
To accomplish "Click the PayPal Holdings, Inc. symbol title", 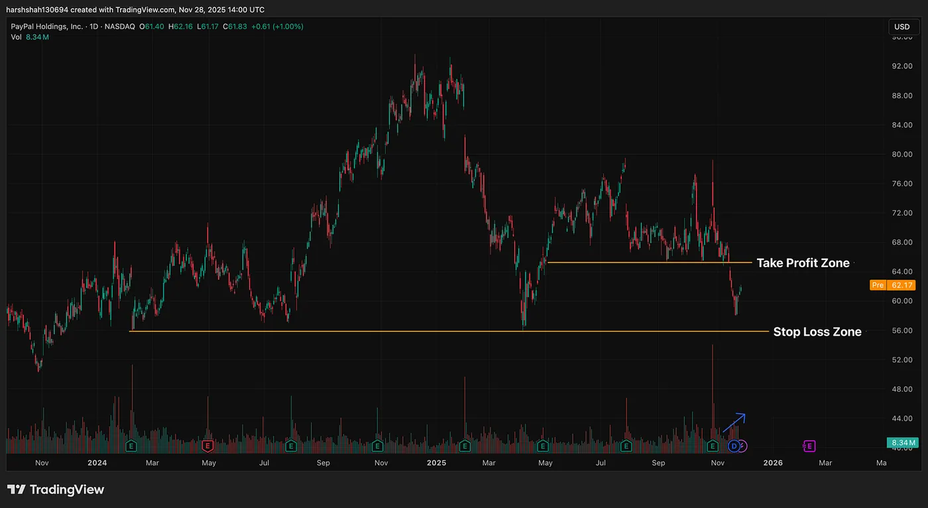I will (x=47, y=27).
